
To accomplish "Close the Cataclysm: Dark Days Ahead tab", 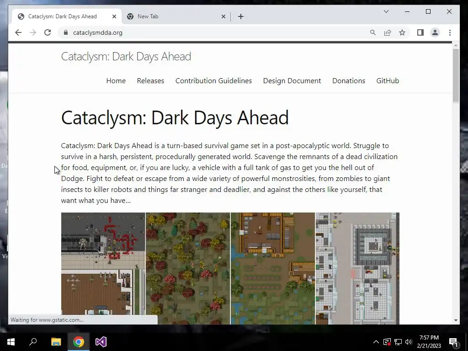I will (x=114, y=16).
